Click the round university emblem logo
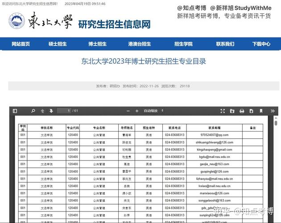 pyautogui.click(x=17, y=21)
